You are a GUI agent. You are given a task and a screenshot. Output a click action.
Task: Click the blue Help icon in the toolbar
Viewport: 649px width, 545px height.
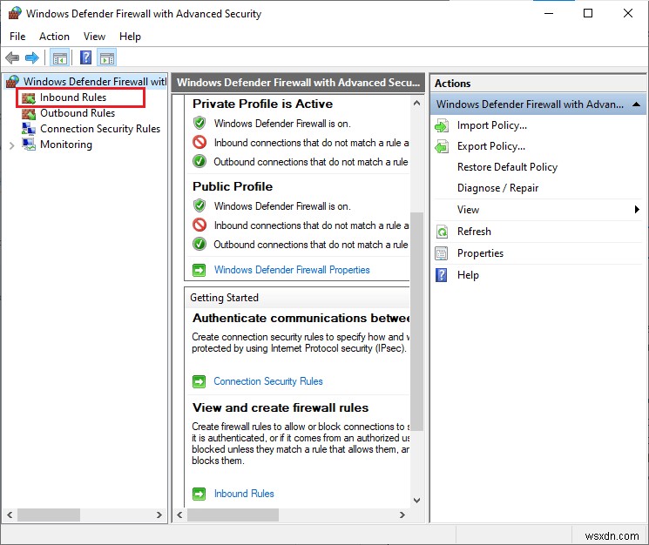(85, 58)
